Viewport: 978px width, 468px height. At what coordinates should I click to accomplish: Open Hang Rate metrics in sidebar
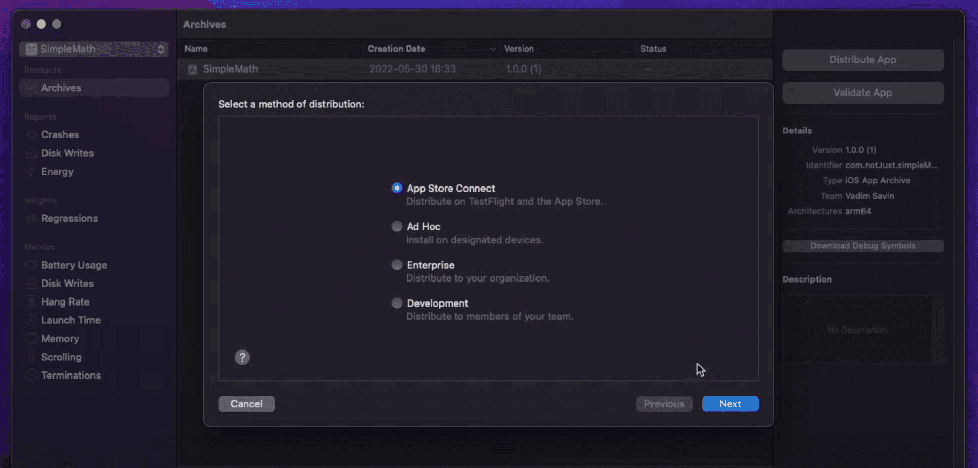[65, 302]
